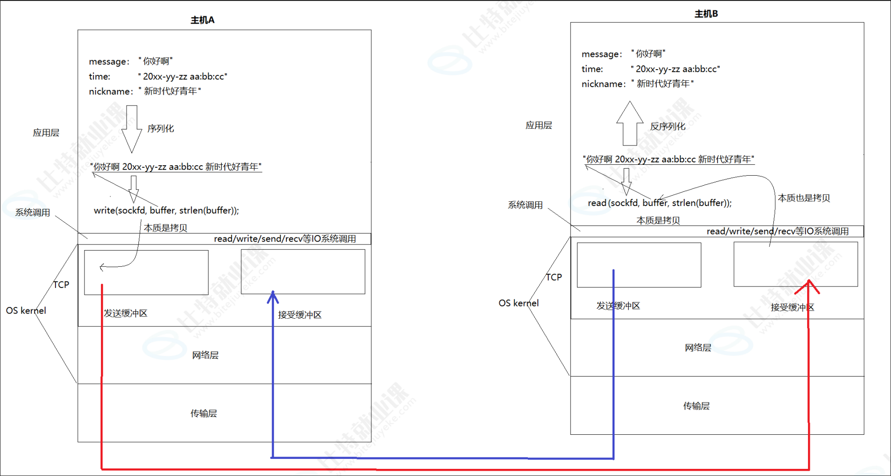Select time "20xx-yy-zz aa:bb:cc" line in 主机A
This screenshot has width=891, height=476.
coord(158,76)
